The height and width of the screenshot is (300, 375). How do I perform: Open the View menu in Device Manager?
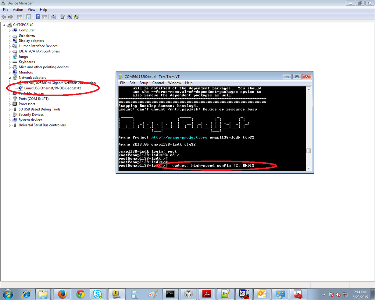coord(31,10)
